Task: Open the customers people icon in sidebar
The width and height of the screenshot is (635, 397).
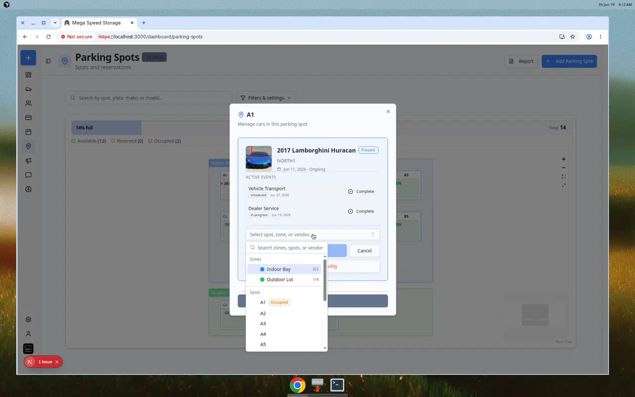Action: pos(28,103)
